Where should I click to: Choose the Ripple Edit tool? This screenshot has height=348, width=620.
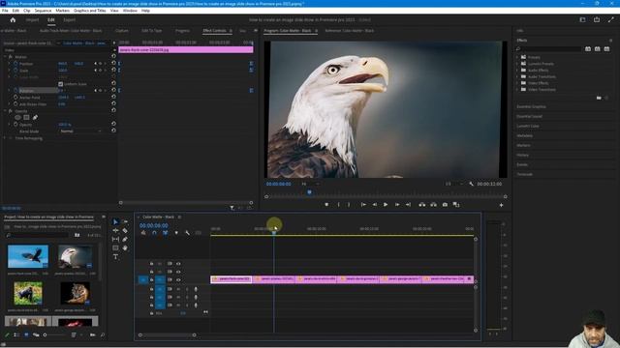[115, 230]
